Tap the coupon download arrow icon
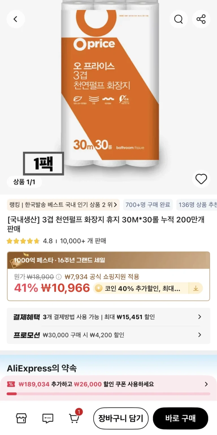This screenshot has height=435, width=217. pyautogui.click(x=196, y=288)
